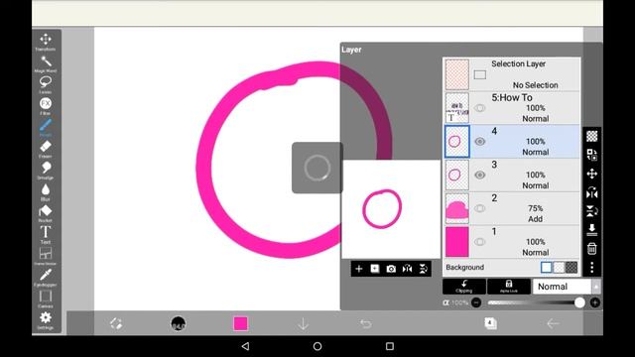Tap the back arrow in bottom bar

[x=553, y=324]
